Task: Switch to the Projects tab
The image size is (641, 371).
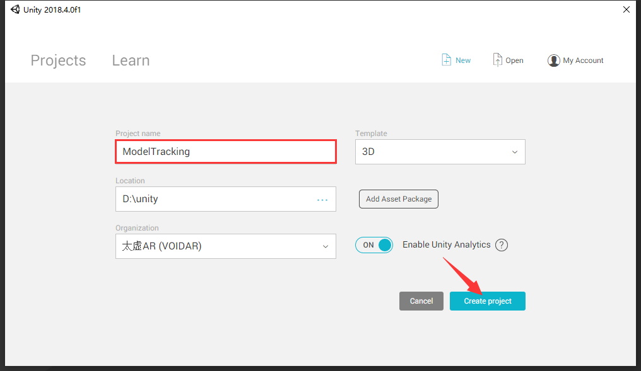Action: tap(58, 60)
